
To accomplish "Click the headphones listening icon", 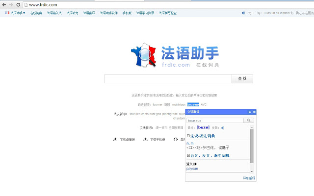I will (x=176, y=139).
